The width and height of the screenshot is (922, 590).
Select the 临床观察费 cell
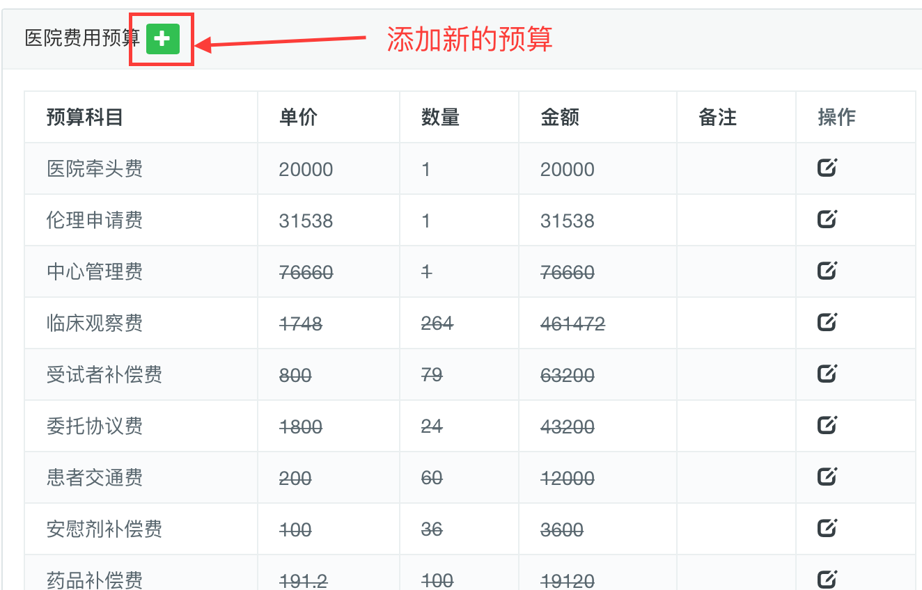(x=141, y=324)
